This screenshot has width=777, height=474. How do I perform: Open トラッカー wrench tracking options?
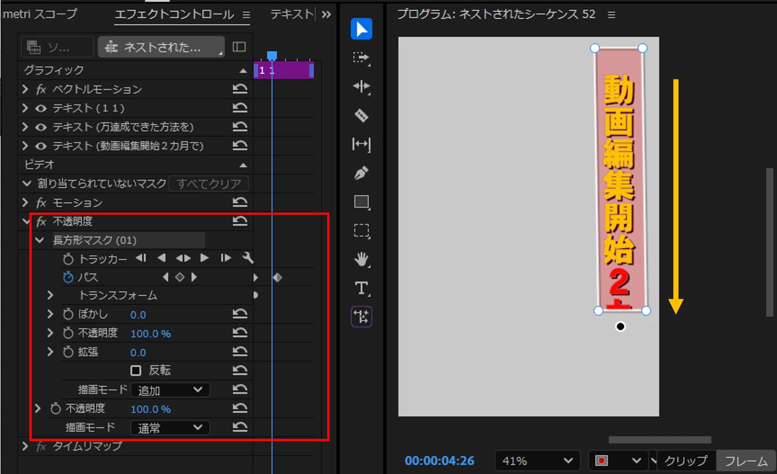pyautogui.click(x=248, y=259)
